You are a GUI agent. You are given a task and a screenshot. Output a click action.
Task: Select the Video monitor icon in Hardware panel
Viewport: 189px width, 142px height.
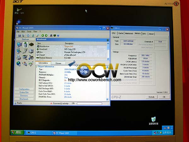[19, 51]
